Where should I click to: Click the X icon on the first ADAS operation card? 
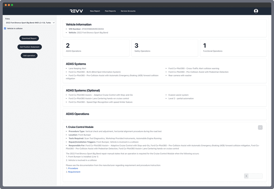pos(260,128)
